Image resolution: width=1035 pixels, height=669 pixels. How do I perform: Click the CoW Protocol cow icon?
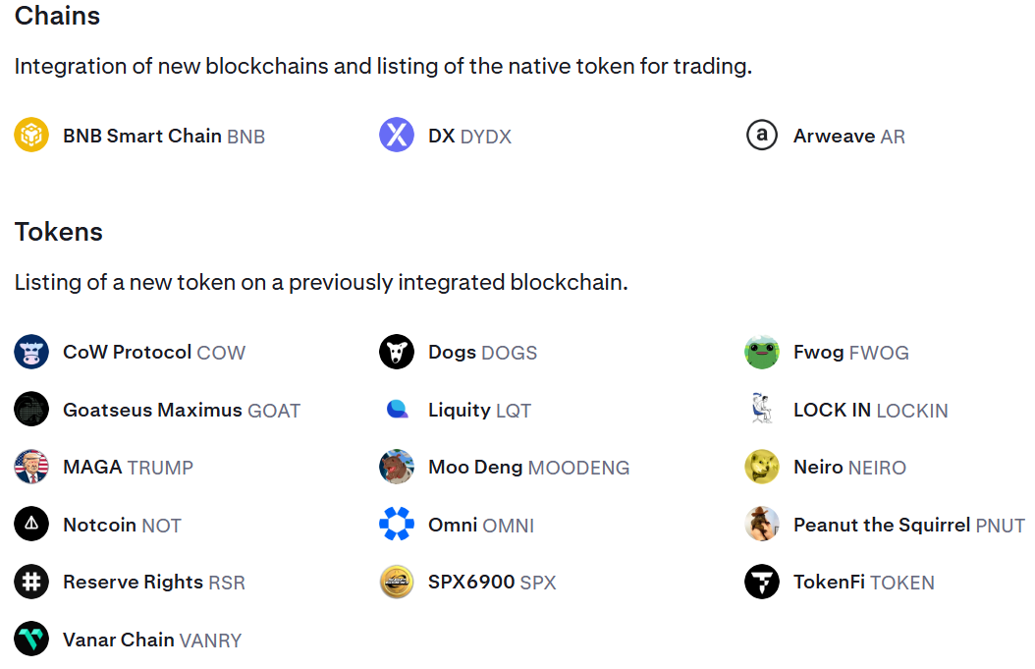coord(31,352)
